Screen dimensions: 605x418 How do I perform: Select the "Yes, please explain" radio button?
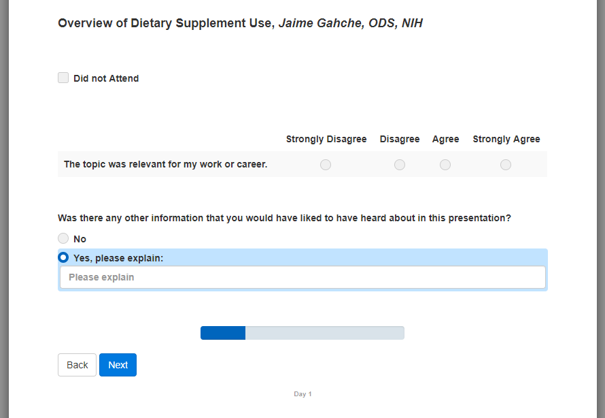pyautogui.click(x=63, y=257)
